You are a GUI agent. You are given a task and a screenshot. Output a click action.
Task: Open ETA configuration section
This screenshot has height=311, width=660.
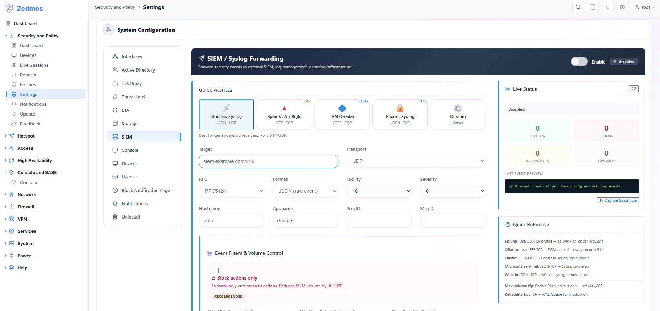tap(144, 110)
